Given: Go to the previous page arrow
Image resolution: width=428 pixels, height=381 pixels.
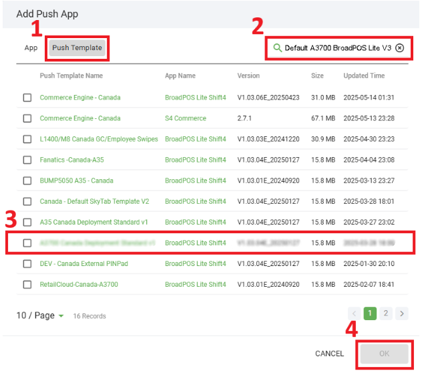Looking at the screenshot, I should (x=354, y=313).
